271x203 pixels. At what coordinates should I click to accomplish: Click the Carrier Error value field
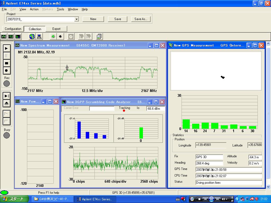[102, 108]
